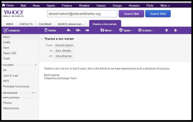Open the More dropdown in top bar
This screenshot has height=122, width=193.
click(165, 6)
